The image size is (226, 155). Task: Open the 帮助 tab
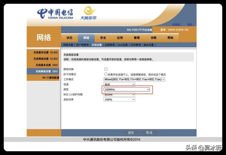(170, 38)
